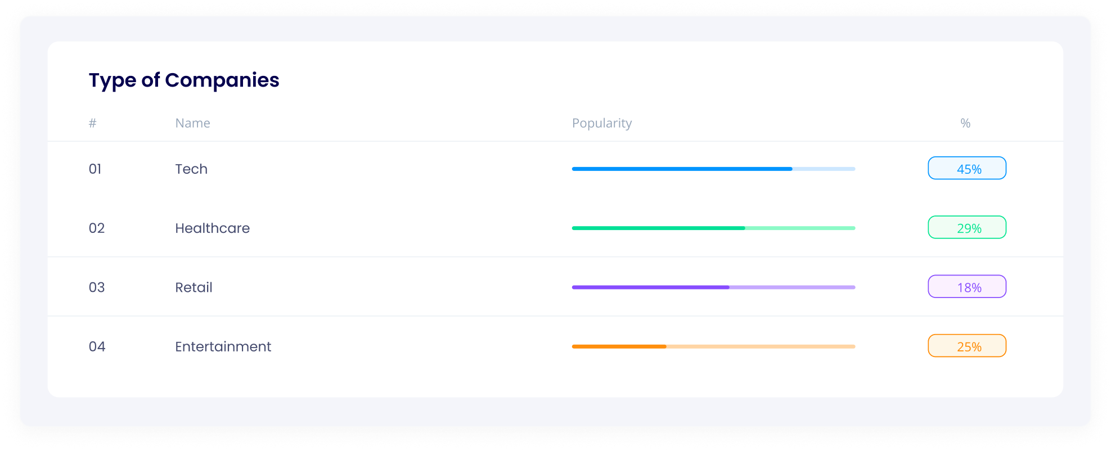
Task: Select the Retail company name
Action: point(194,287)
